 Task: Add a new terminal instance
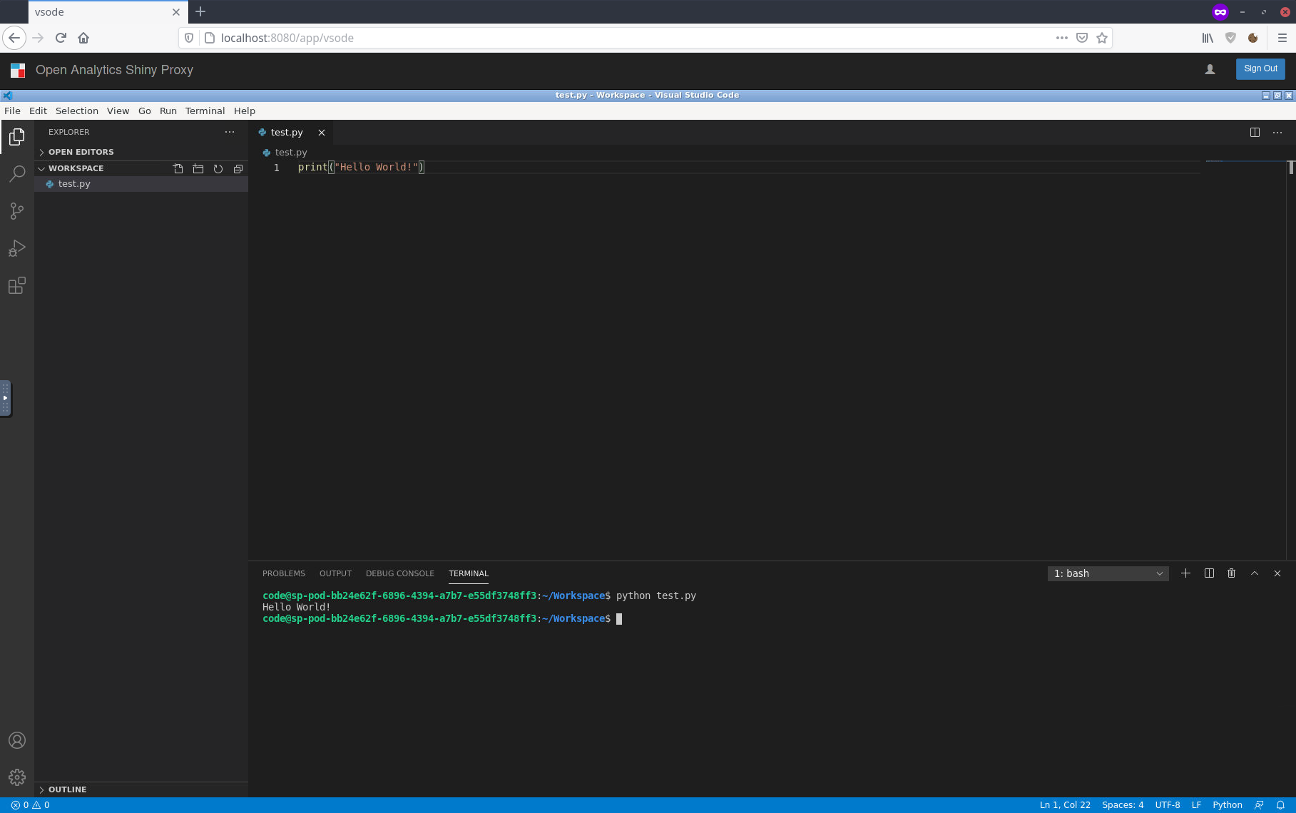click(x=1185, y=573)
